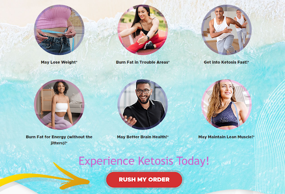Click the woman in sports bra image
The height and width of the screenshot is (194, 285).
point(227,105)
